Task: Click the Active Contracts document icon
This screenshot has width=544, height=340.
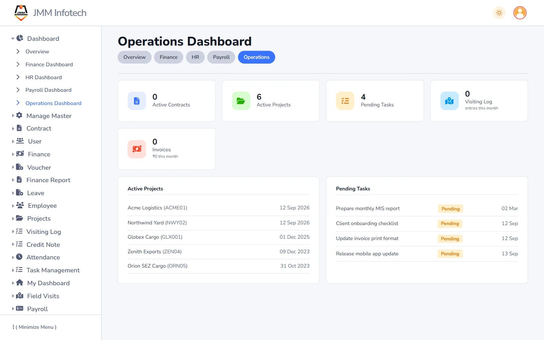Action: tap(137, 101)
